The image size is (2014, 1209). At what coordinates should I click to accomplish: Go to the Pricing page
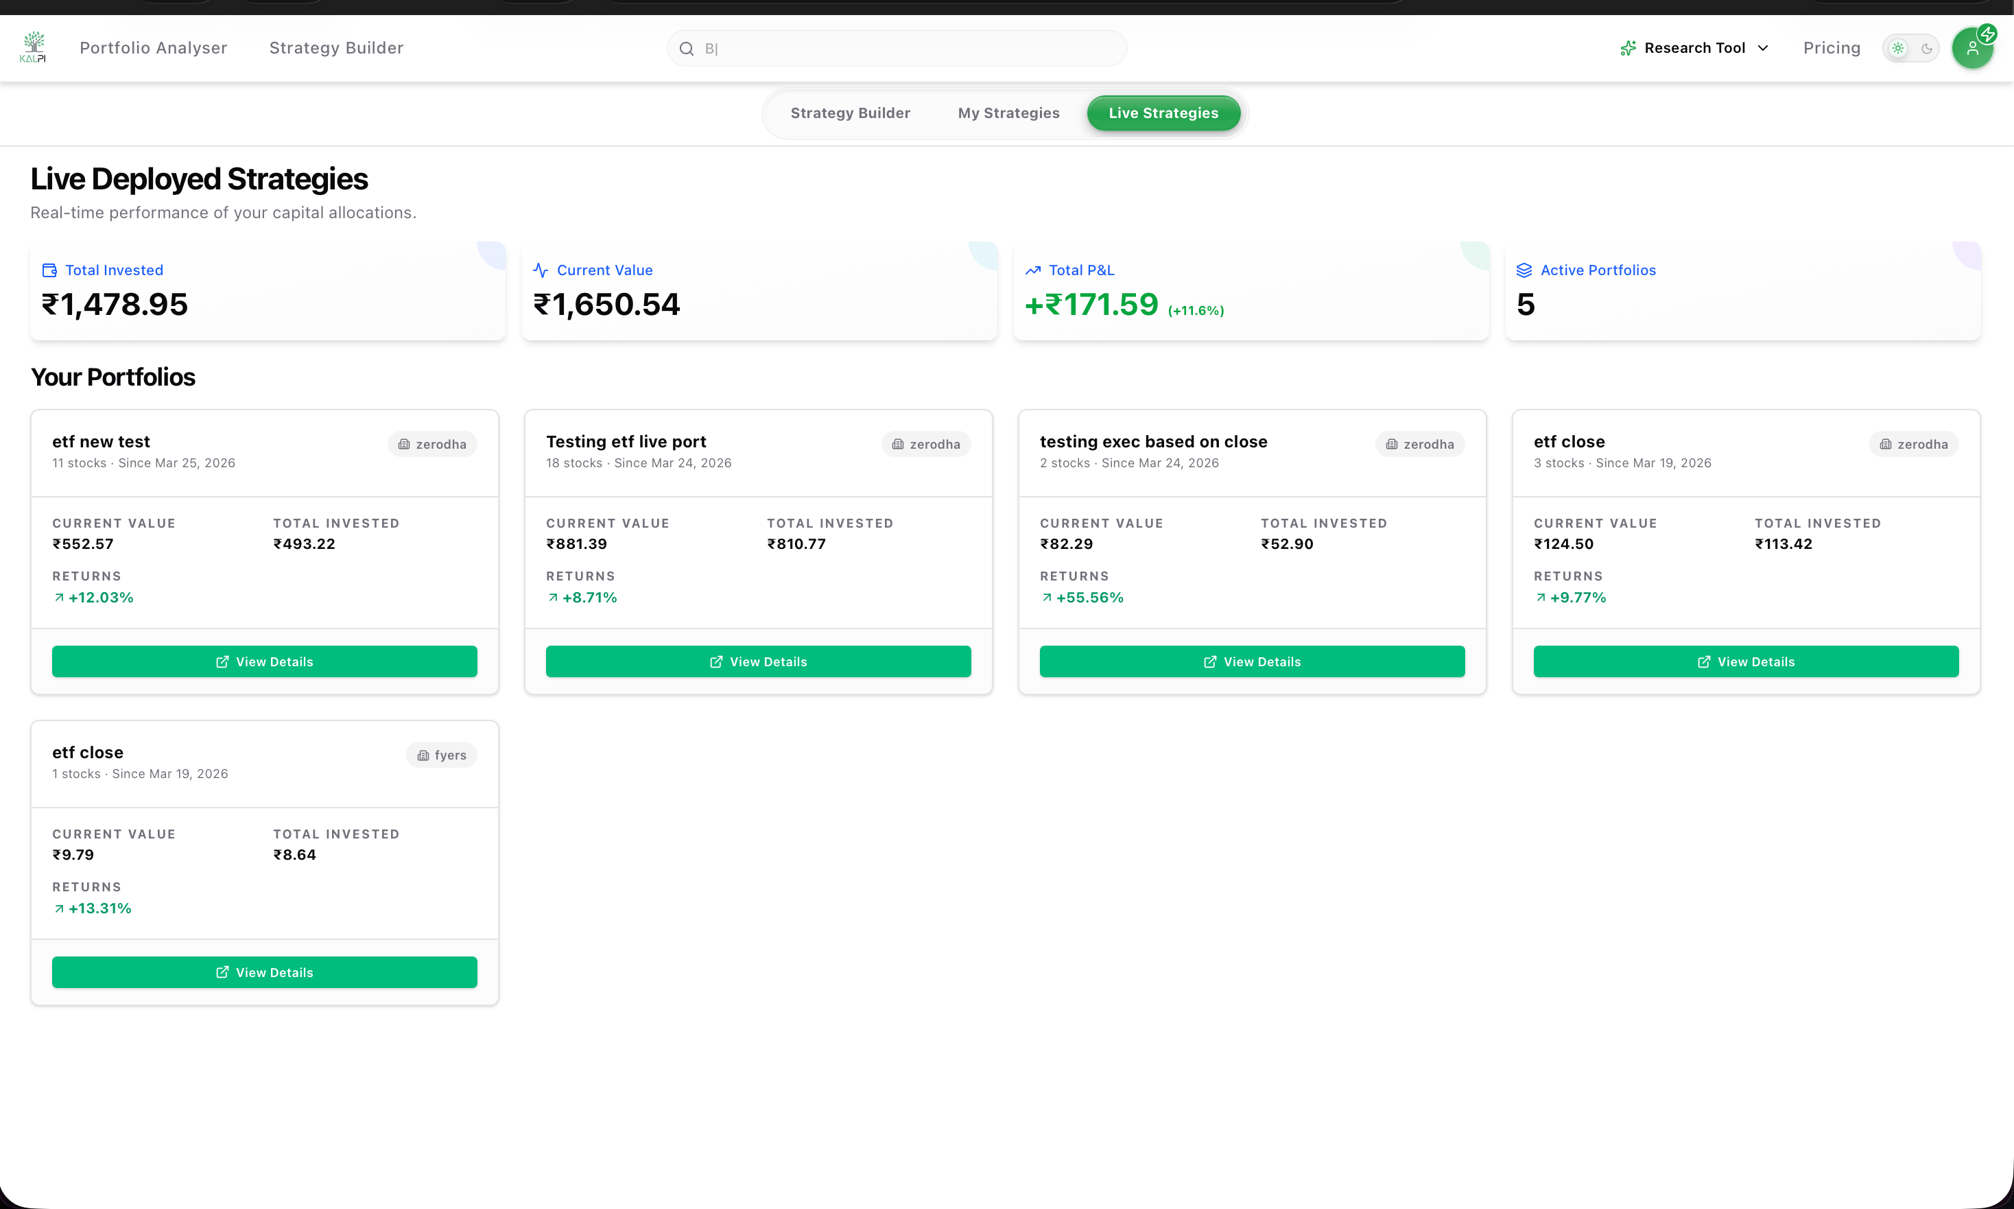1832,48
